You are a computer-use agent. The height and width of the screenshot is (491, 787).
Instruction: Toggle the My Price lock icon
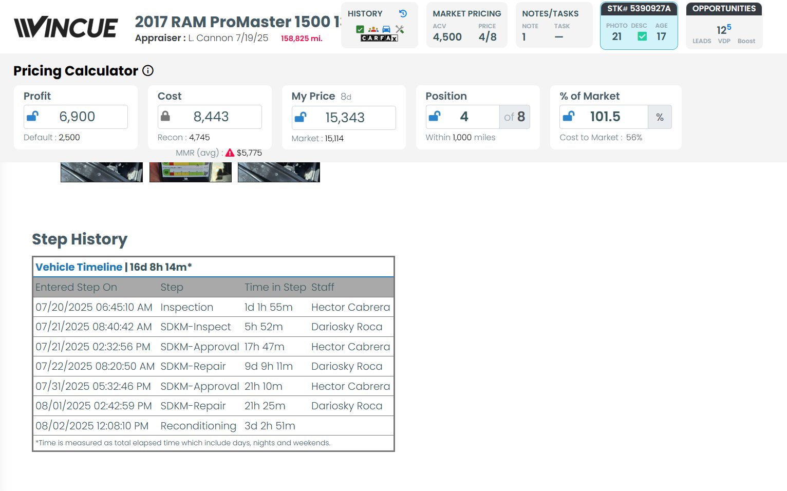click(x=301, y=118)
